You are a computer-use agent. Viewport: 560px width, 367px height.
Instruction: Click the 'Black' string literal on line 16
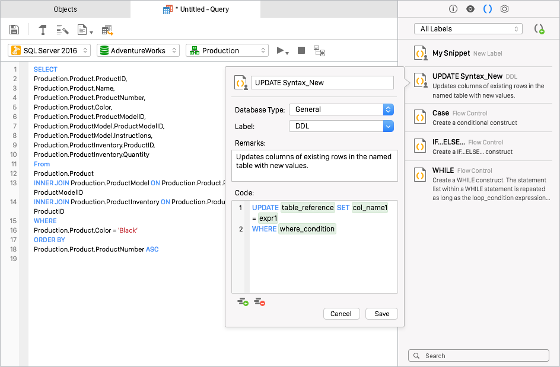pos(128,230)
